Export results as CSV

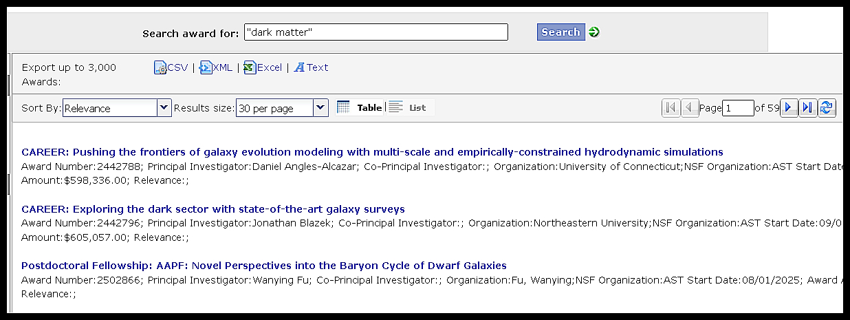coord(171,67)
